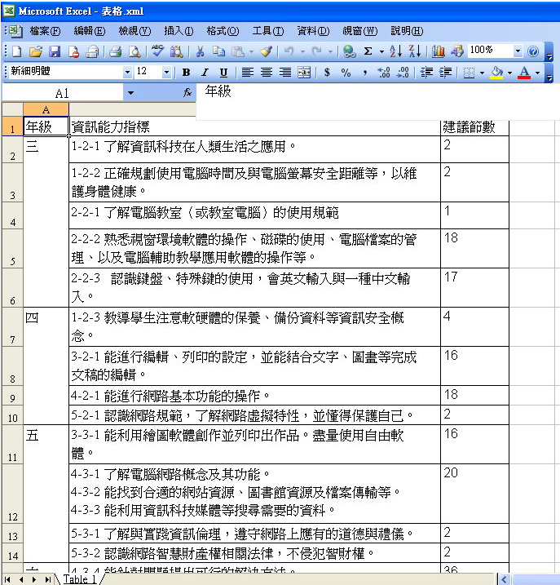Viewport: 560px width, 585px height.
Task: Click the Insert Function fx button
Action: 187,92
